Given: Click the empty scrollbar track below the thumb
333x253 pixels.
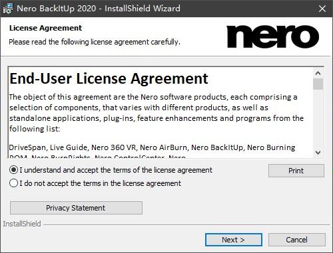Looking at the screenshot, I should [x=318, y=119].
